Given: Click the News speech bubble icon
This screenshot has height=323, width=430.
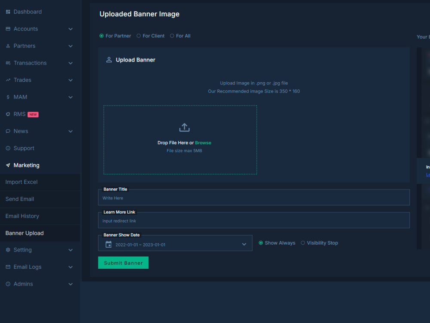Looking at the screenshot, I should coord(8,131).
